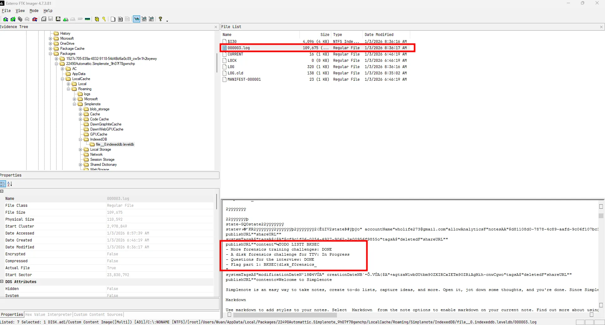The width and height of the screenshot is (605, 325).
Task: Toggle the TEXT glasses view mode
Action: (144, 19)
